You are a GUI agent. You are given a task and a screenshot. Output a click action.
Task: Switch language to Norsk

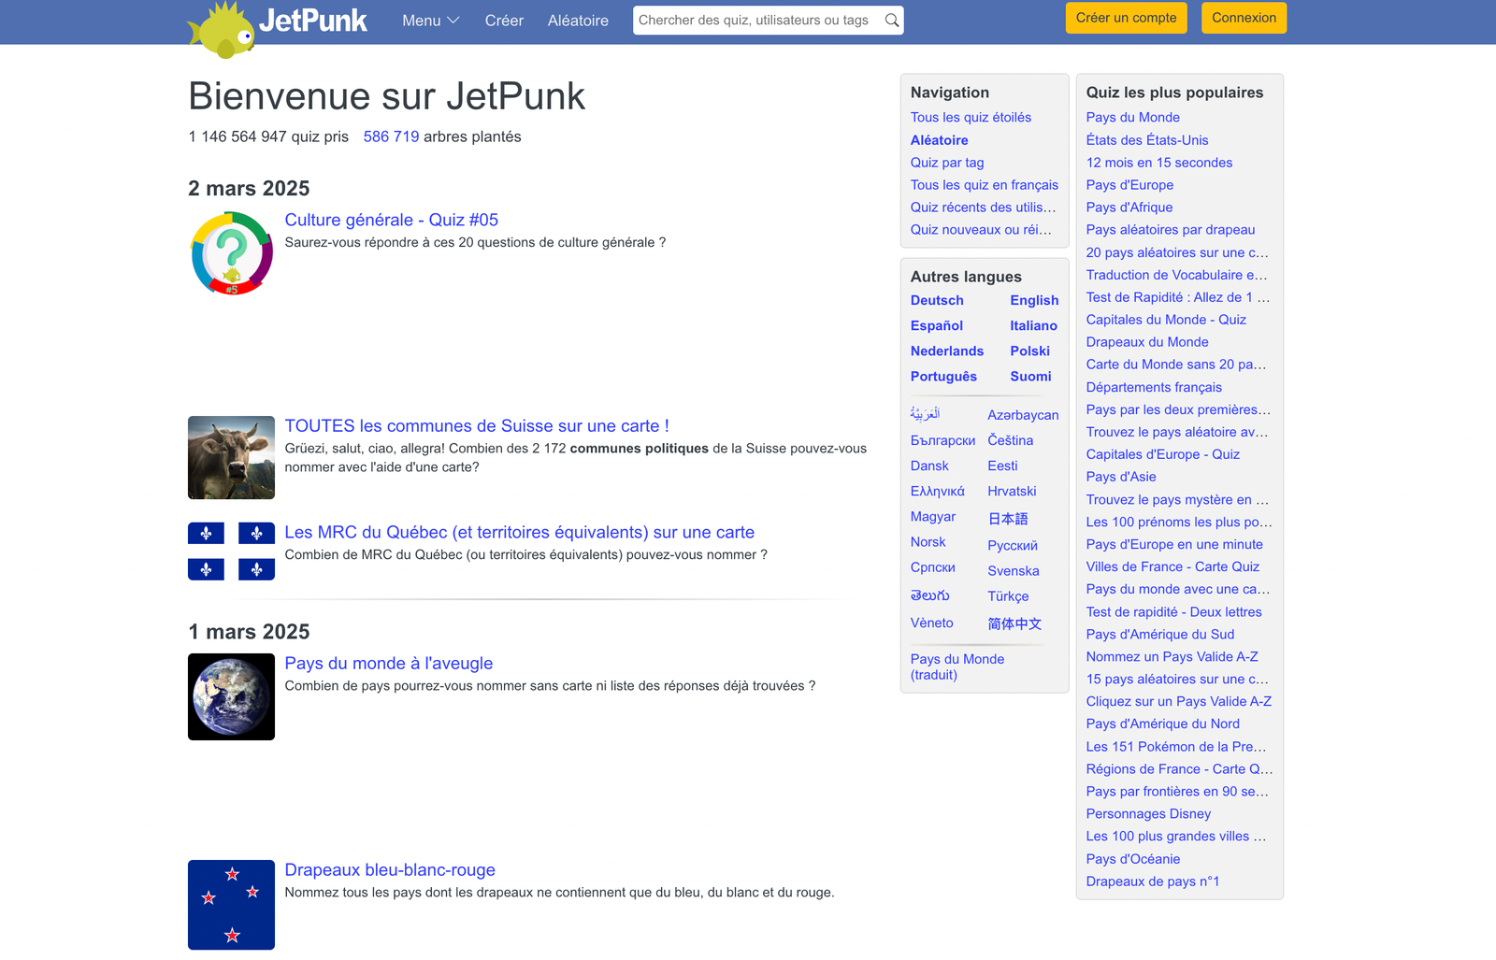[928, 541]
